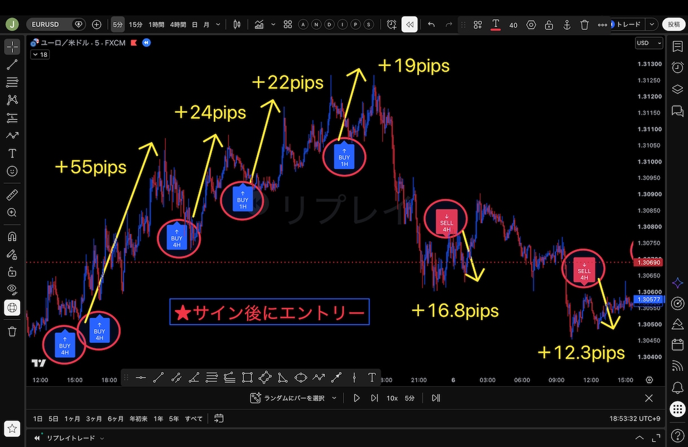This screenshot has width=688, height=447.
Task: Open the help center question mark
Action: coord(678,435)
